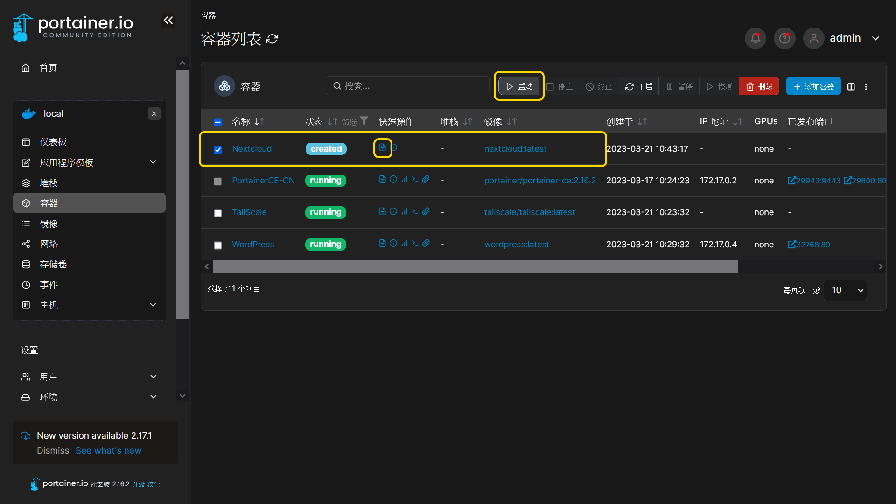Open exec console icon for PortainerCE-CN
Image resolution: width=896 pixels, height=504 pixels.
[x=415, y=179]
